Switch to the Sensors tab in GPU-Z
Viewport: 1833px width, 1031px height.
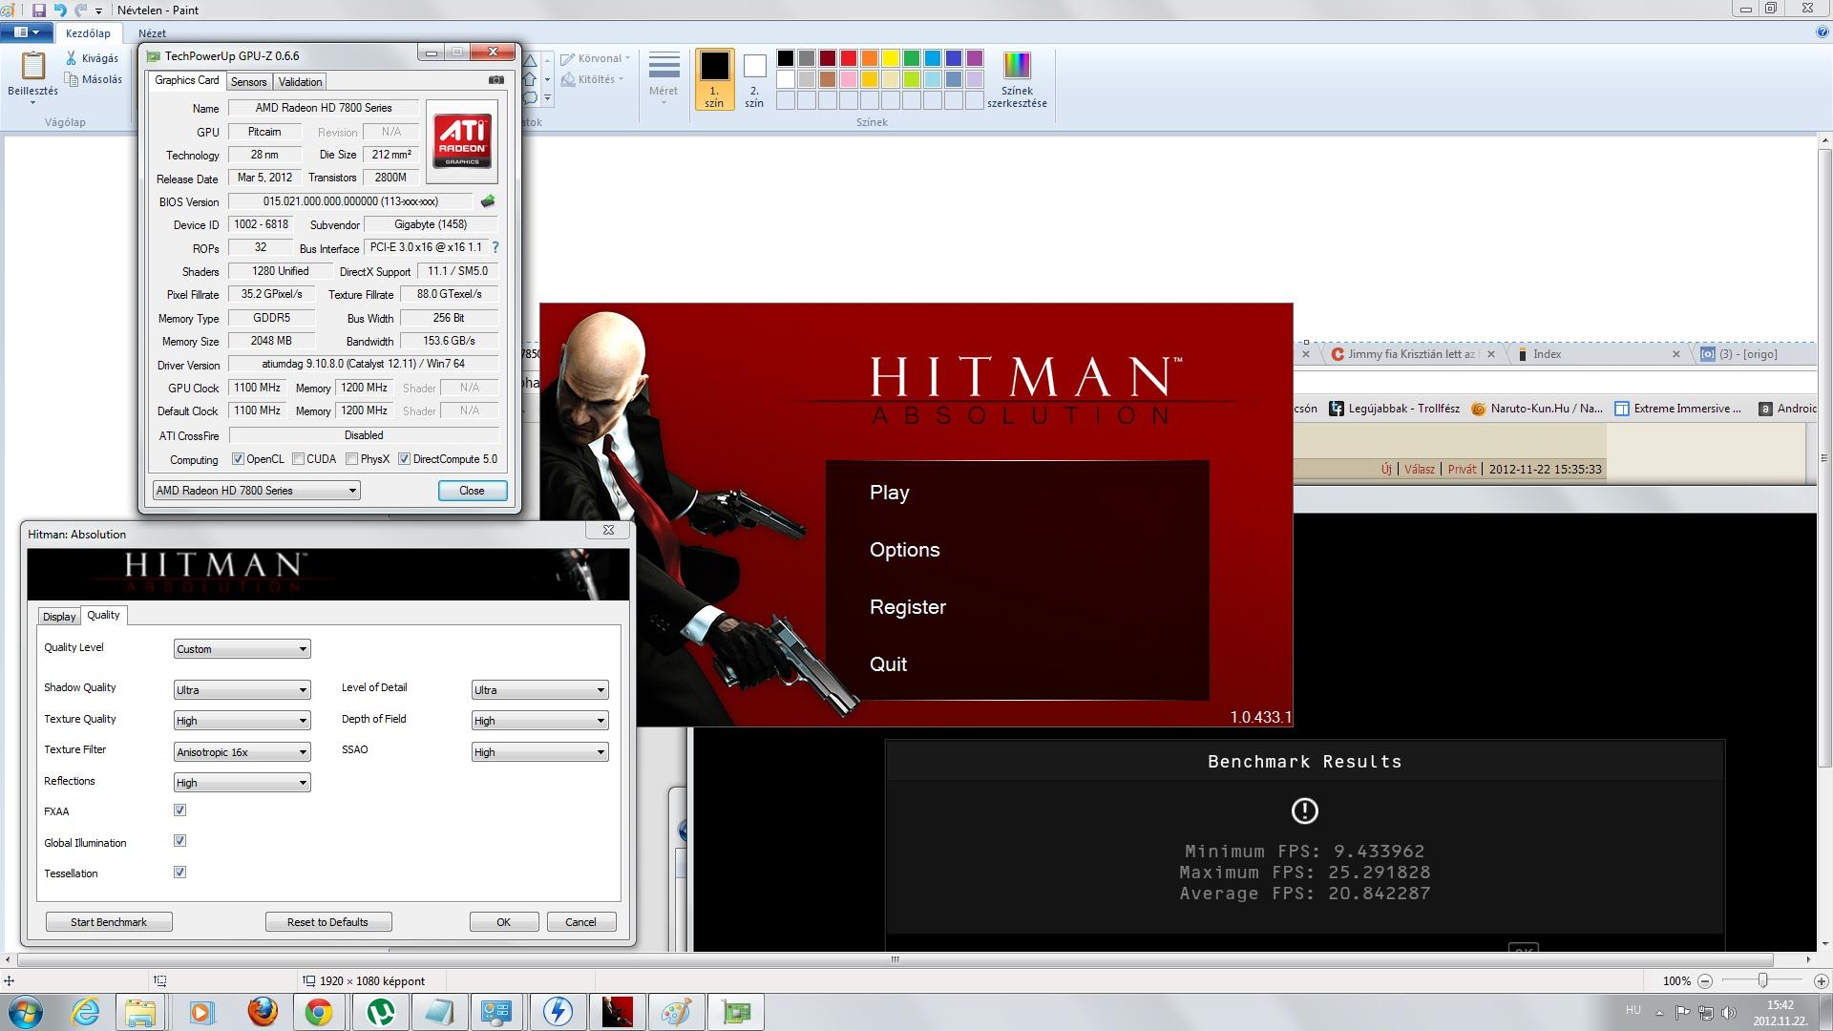[x=248, y=82]
